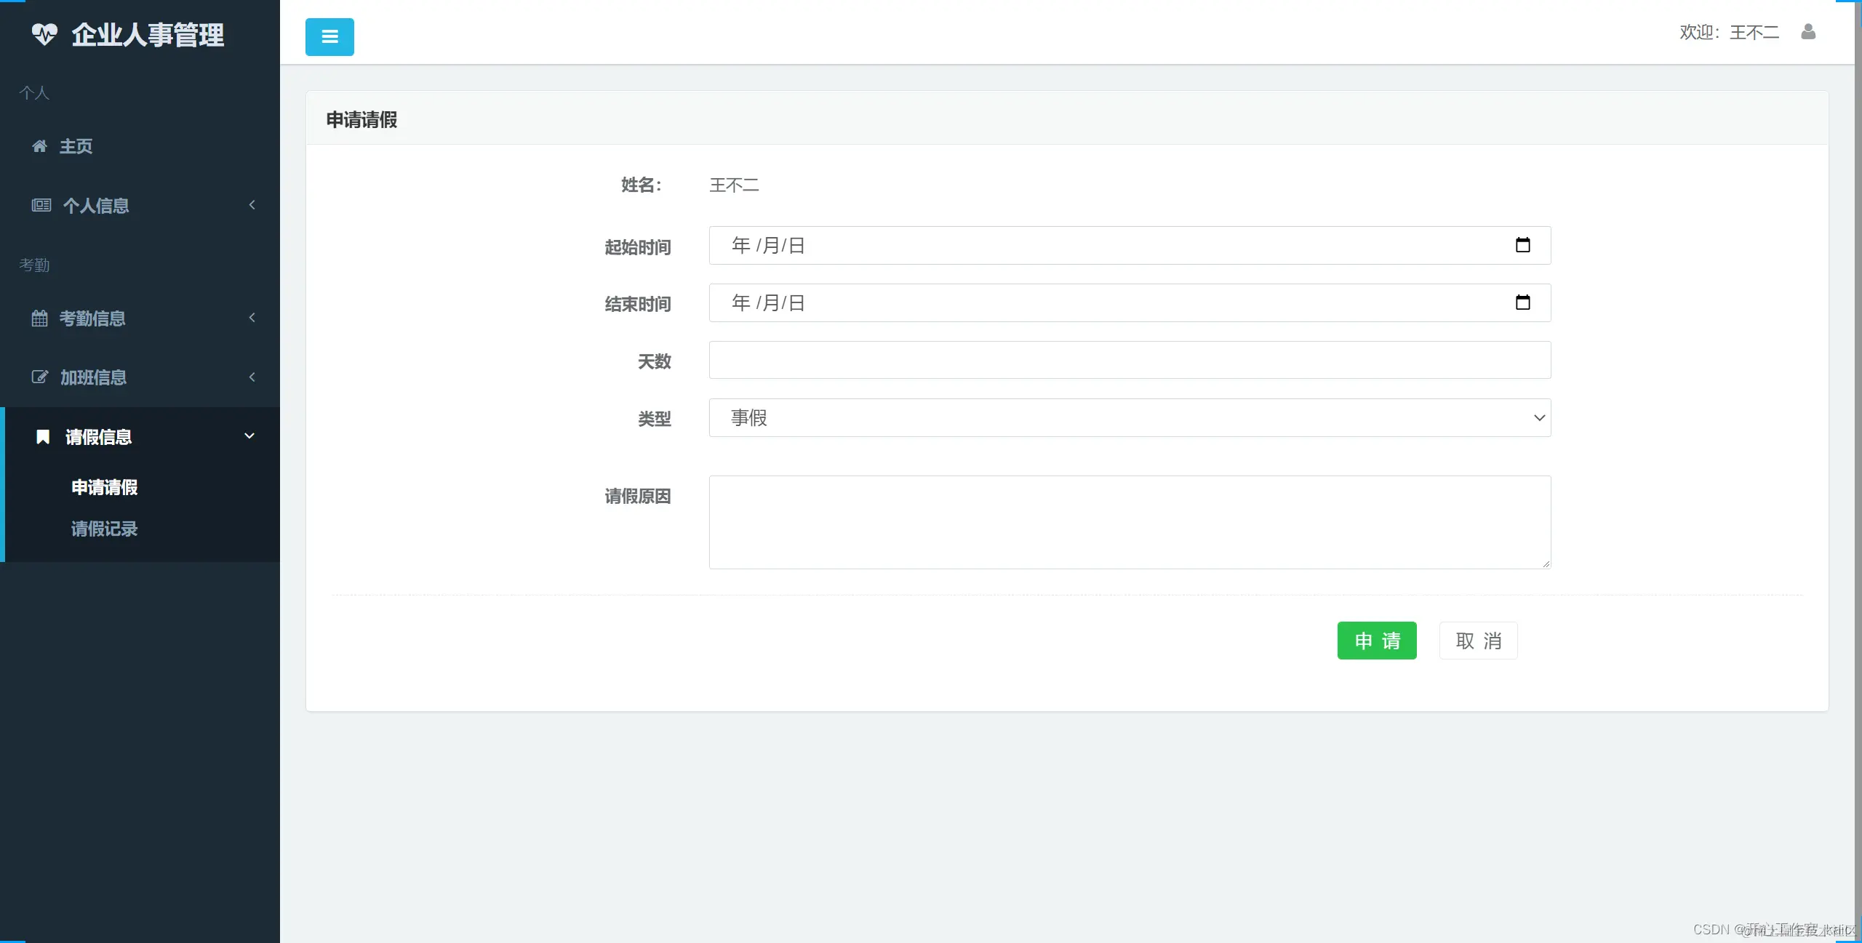Click the page vertical scrollbar
Viewport: 1862px width, 943px height.
1858,465
